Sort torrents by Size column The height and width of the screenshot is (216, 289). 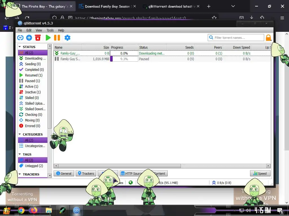coord(96,47)
